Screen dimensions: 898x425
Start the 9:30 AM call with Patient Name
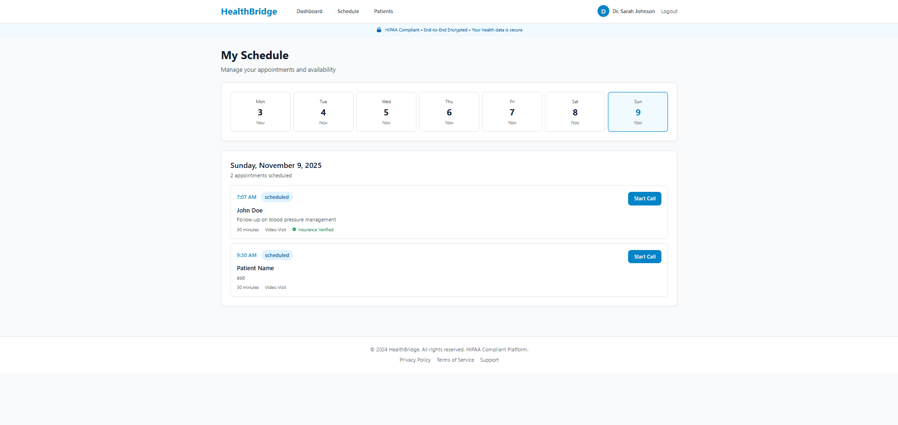coord(644,256)
